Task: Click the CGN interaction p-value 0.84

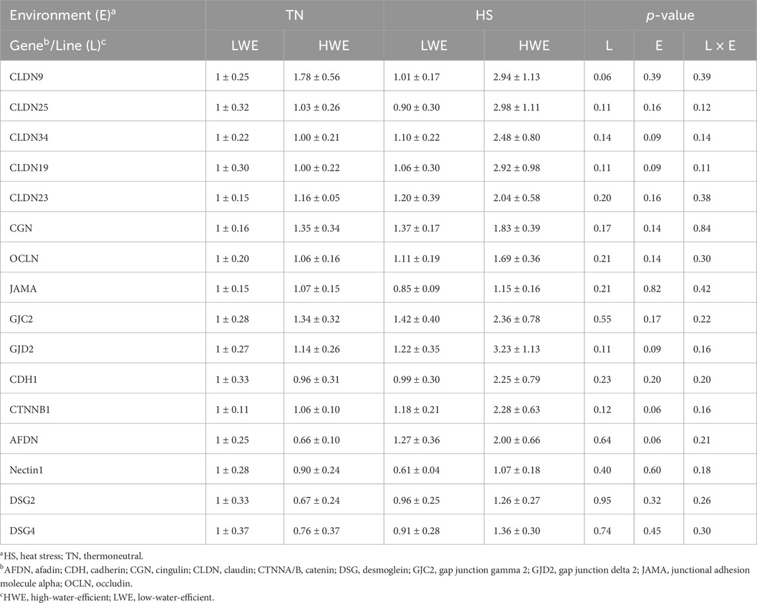Action: click(702, 228)
